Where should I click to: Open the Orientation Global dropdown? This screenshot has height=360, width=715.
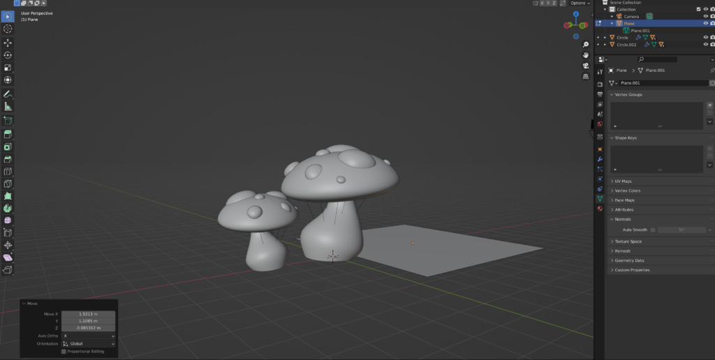point(89,343)
